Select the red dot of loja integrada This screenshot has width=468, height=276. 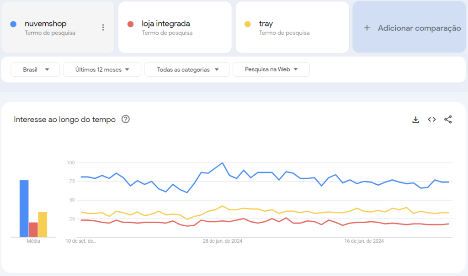pyautogui.click(x=130, y=24)
